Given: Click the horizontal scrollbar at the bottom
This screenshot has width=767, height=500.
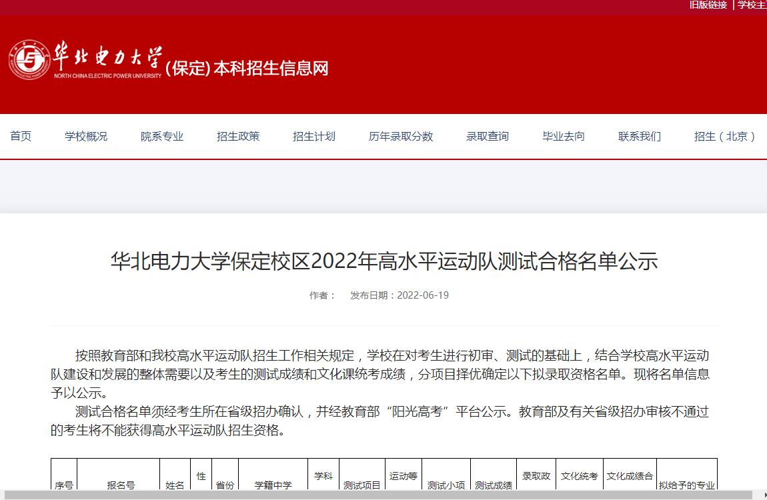Looking at the screenshot, I should pyautogui.click(x=378, y=495).
